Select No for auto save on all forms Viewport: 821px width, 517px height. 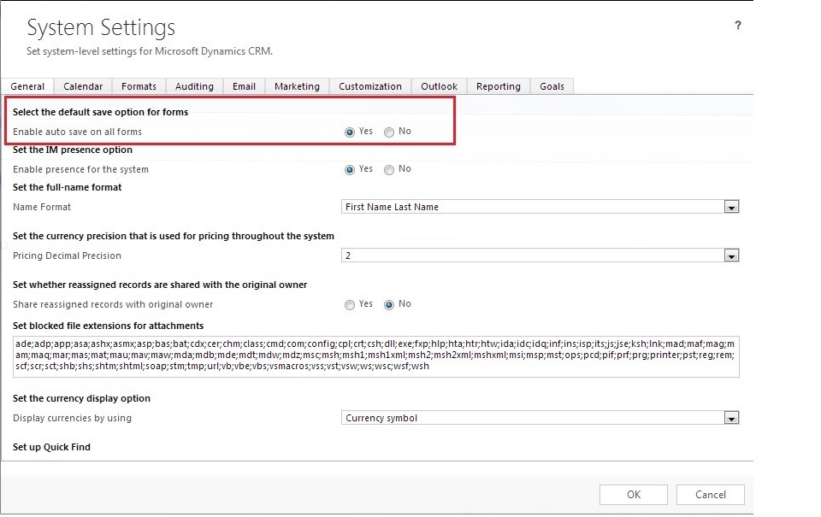pyautogui.click(x=389, y=132)
